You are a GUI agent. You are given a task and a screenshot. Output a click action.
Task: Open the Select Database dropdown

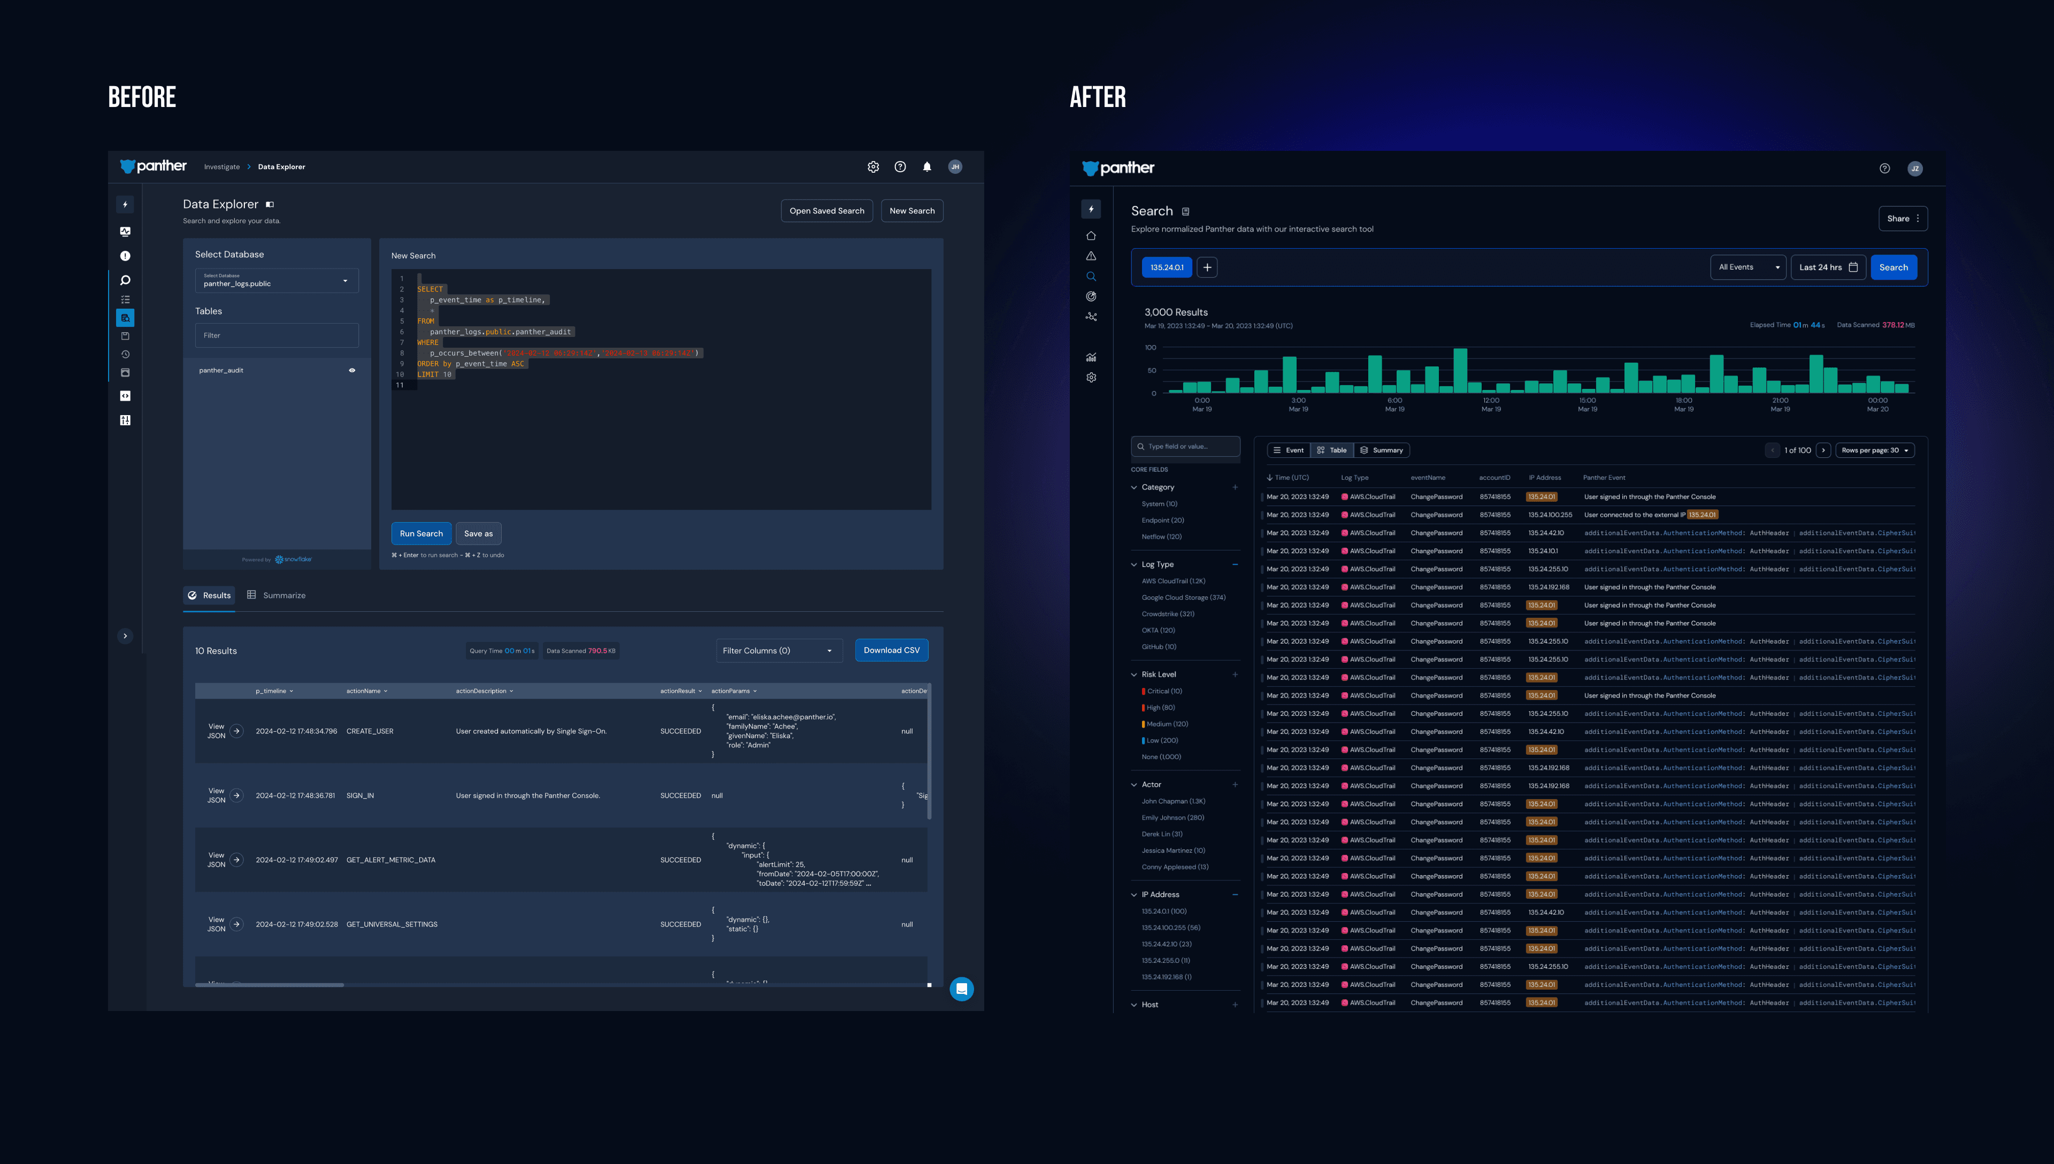tap(277, 281)
